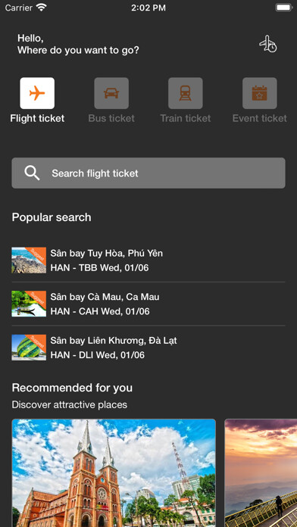
Task: Tap the Wi-Fi status bar icon
Action: point(42,8)
